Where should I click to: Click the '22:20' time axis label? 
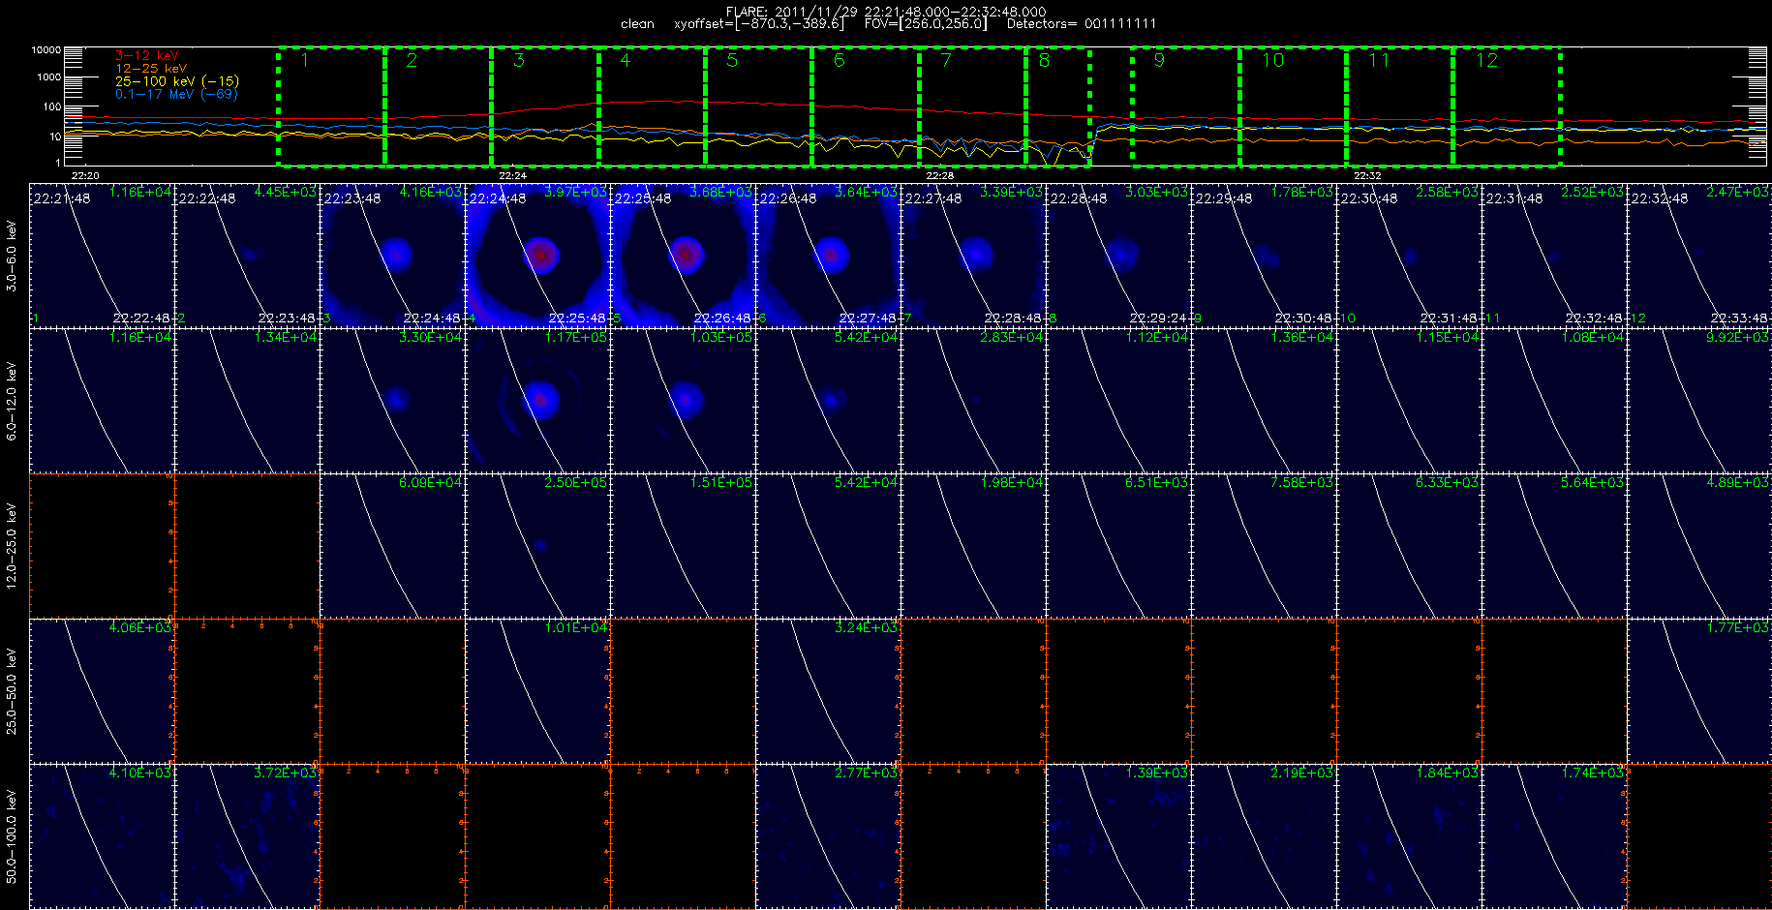pyautogui.click(x=85, y=175)
